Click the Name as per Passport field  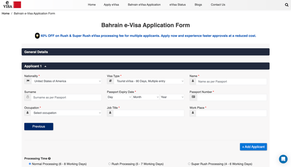pos(231,81)
